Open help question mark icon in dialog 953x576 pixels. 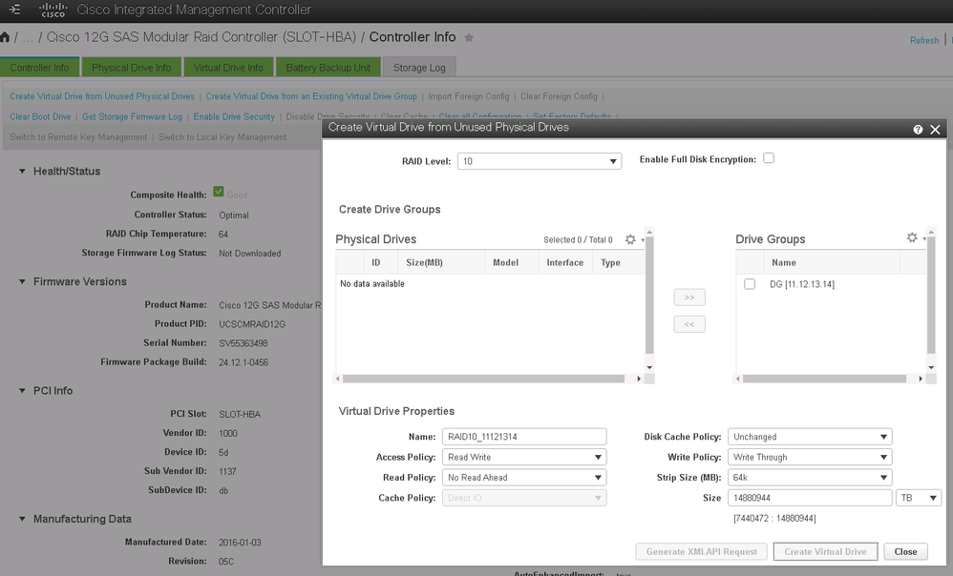click(x=918, y=130)
